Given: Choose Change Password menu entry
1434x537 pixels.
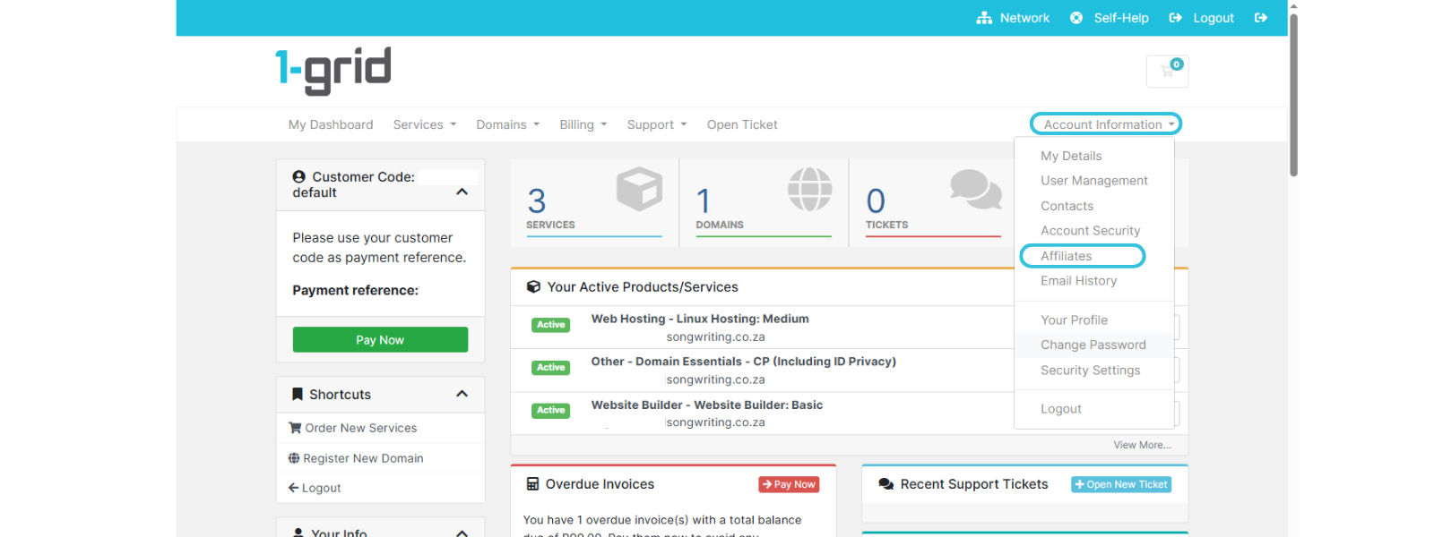Looking at the screenshot, I should tap(1093, 345).
